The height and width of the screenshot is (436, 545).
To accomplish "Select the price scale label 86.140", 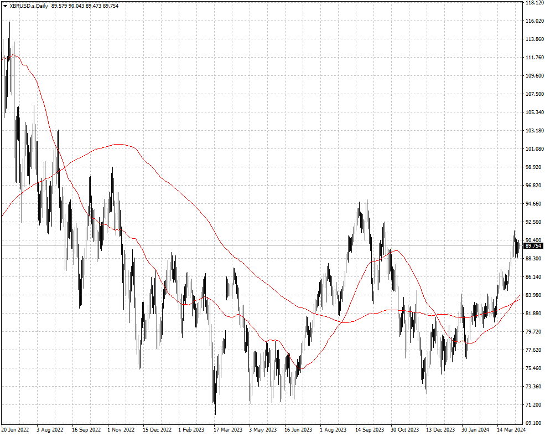I will pyautogui.click(x=533, y=276).
